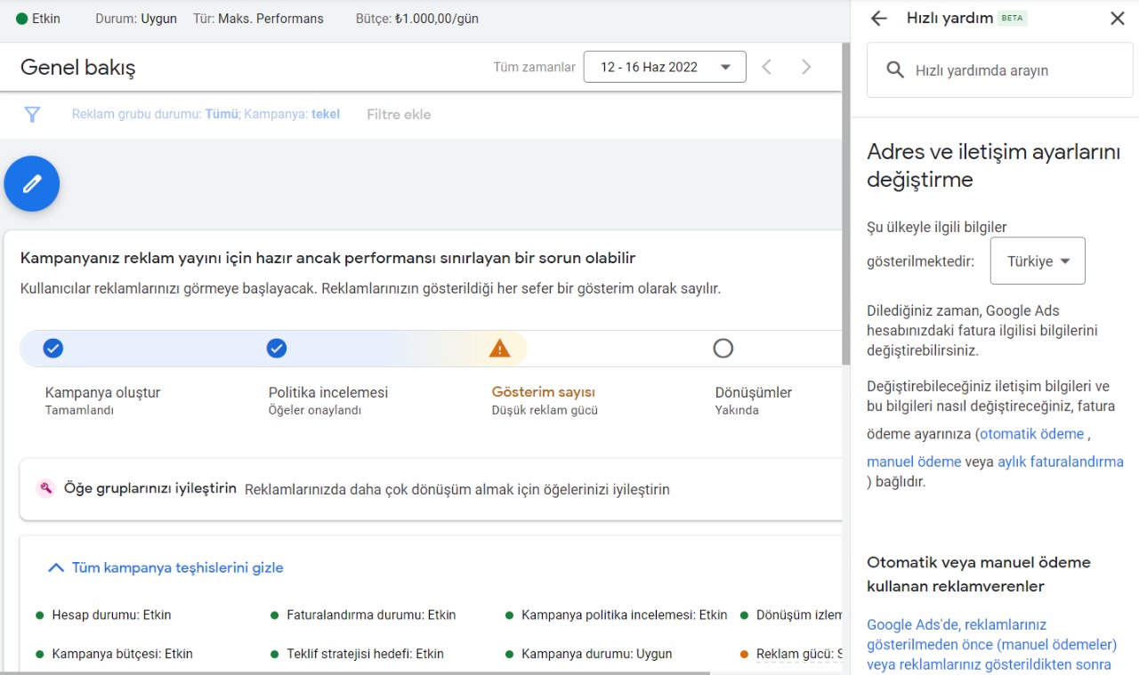Click the wrench icon beside Öğe gruplarınızı iyileştirin
Viewport: 1139px width, 675px height.
pyautogui.click(x=45, y=488)
